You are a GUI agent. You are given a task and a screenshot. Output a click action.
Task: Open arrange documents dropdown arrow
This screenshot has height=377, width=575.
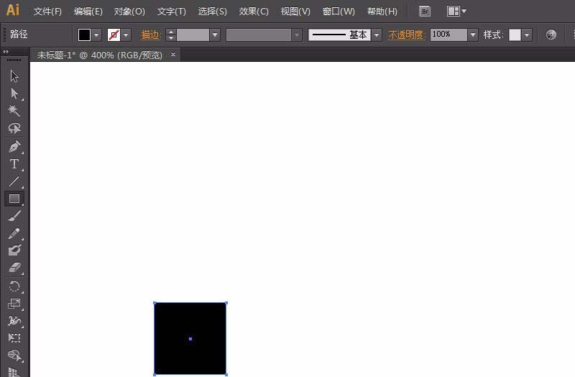click(x=464, y=12)
